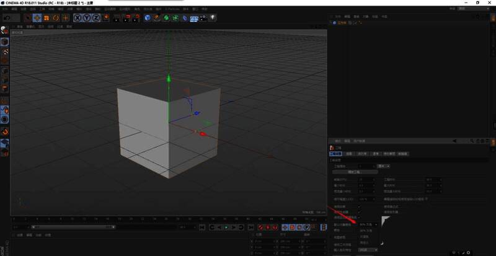Open the 80% gray color dropdown
496x256 pixels.
click(x=367, y=224)
